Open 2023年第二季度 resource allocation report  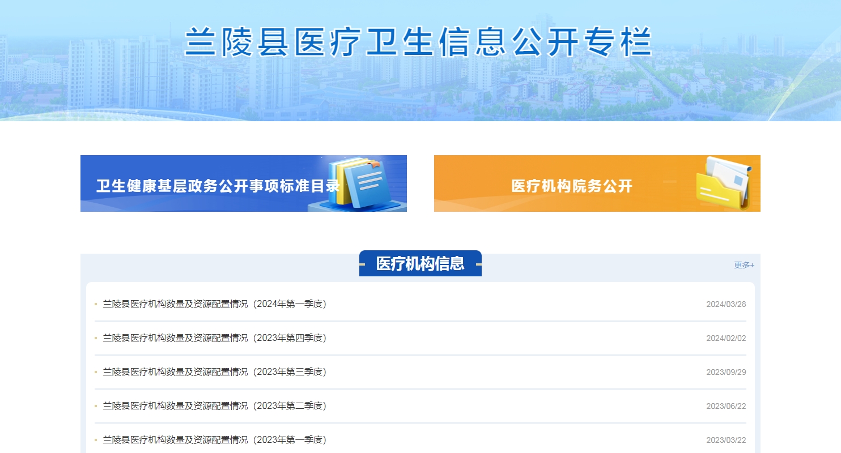[x=214, y=406]
